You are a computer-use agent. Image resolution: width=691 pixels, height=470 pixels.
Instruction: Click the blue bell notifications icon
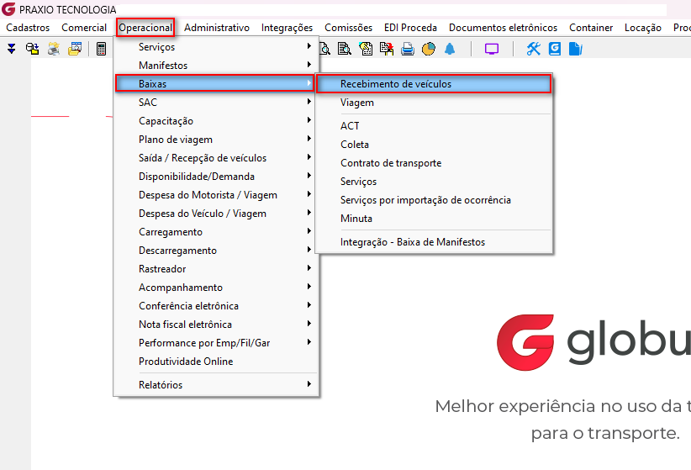tap(450, 49)
